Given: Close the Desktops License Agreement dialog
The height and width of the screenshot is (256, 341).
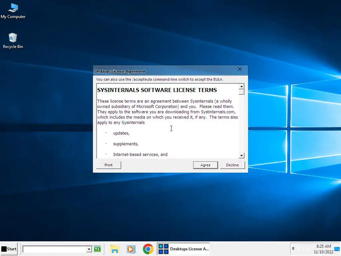Looking at the screenshot, I should (240, 69).
